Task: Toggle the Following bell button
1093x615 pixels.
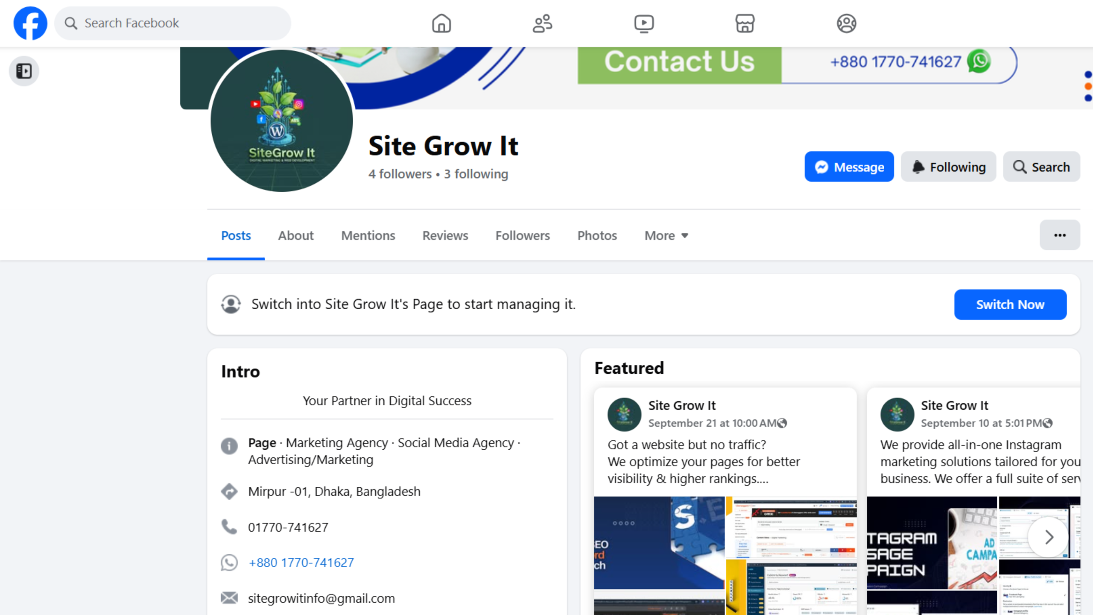Action: tap(948, 167)
